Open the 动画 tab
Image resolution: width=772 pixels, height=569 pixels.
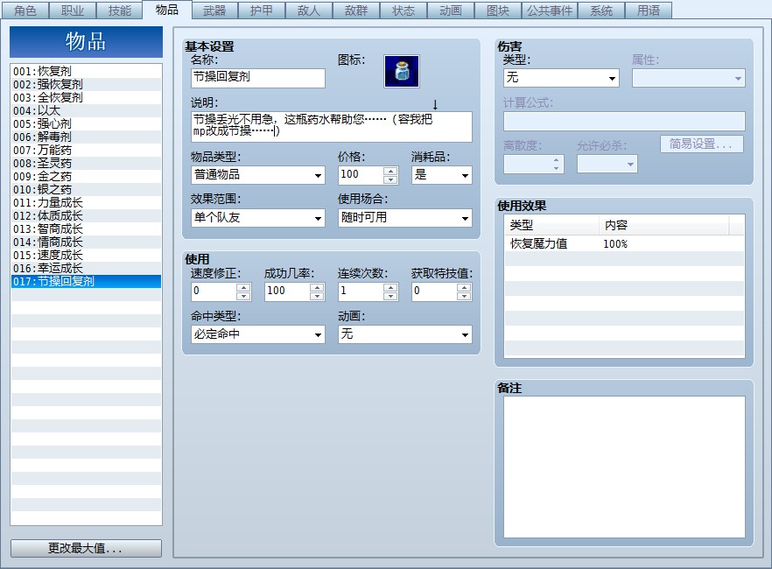click(451, 11)
